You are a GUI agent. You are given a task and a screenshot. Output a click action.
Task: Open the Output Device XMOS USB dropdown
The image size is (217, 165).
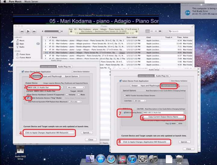point(45,88)
